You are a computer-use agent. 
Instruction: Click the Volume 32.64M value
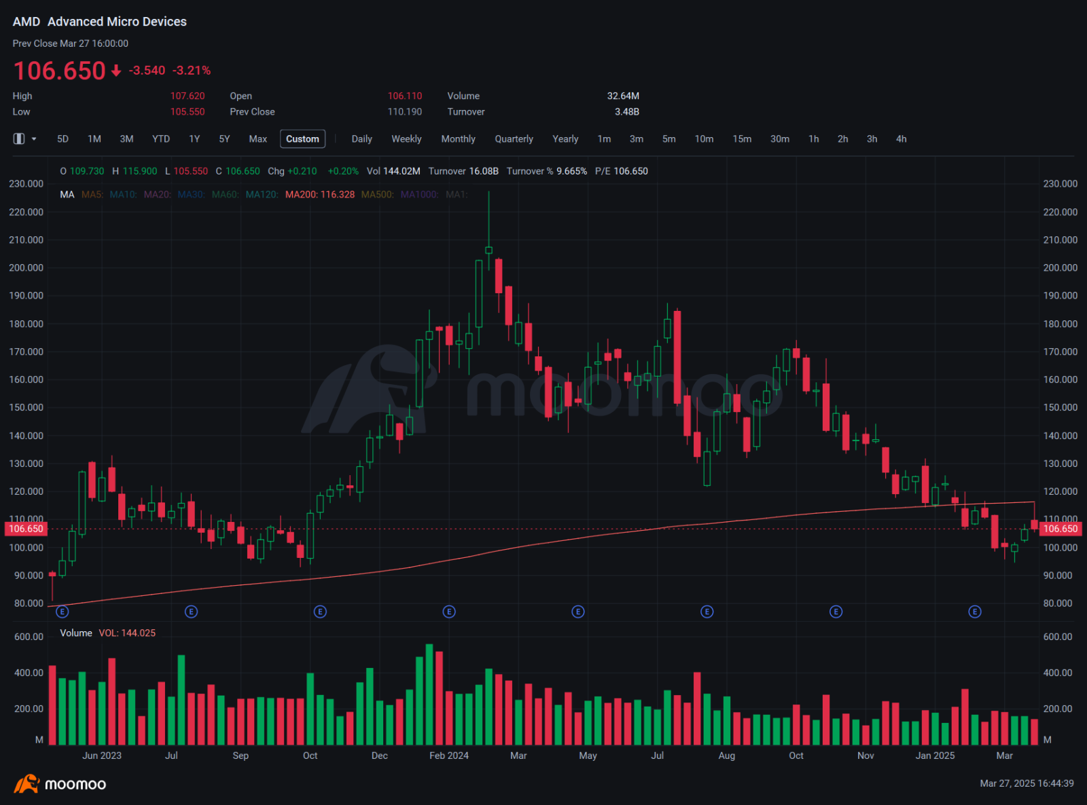coord(623,96)
